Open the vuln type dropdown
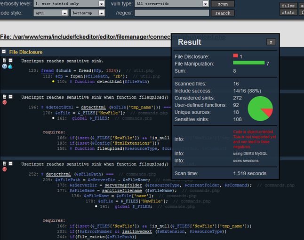 pos(172,4)
